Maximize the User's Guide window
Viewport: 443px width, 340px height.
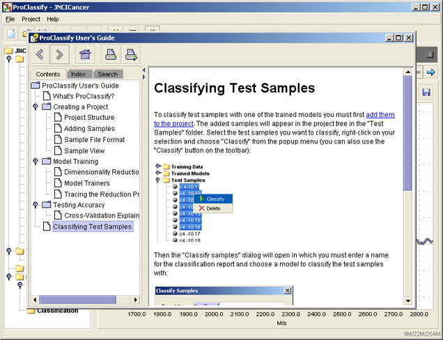coord(398,38)
